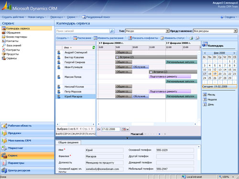Expand Встречи (2) group in Виктор Ковалев row
The image size is (239, 179).
pyautogui.click(x=117, y=57)
